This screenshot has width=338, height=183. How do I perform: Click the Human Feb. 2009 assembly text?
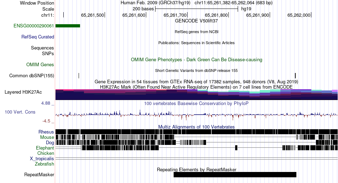click(155, 3)
